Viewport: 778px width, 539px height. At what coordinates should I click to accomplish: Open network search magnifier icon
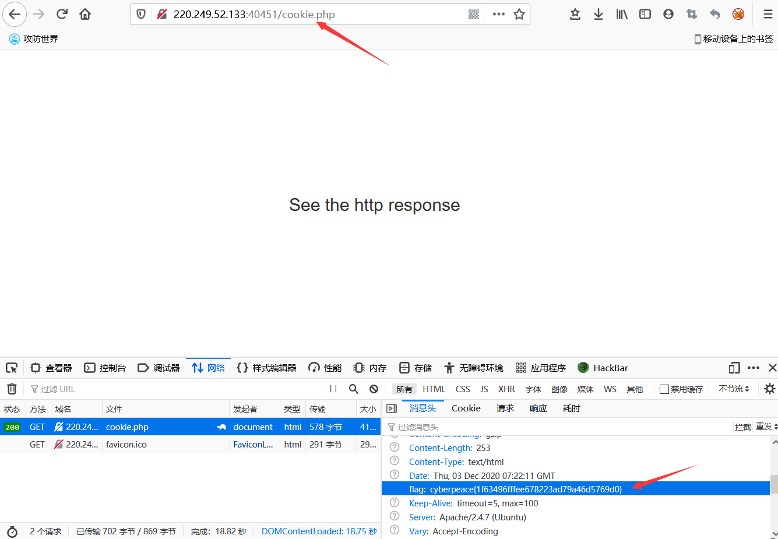354,389
